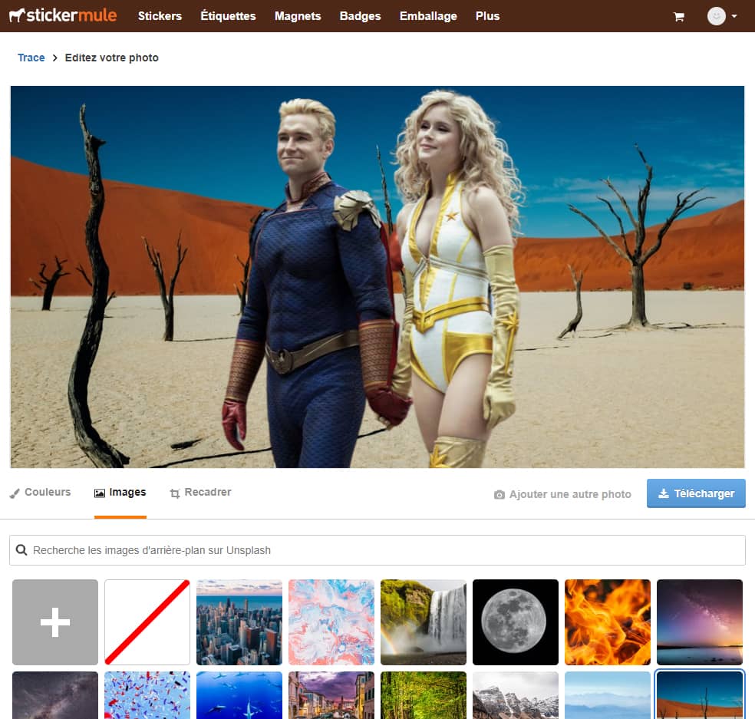Open the user avatar account menu
Screen dimensions: 755x719
(722, 16)
